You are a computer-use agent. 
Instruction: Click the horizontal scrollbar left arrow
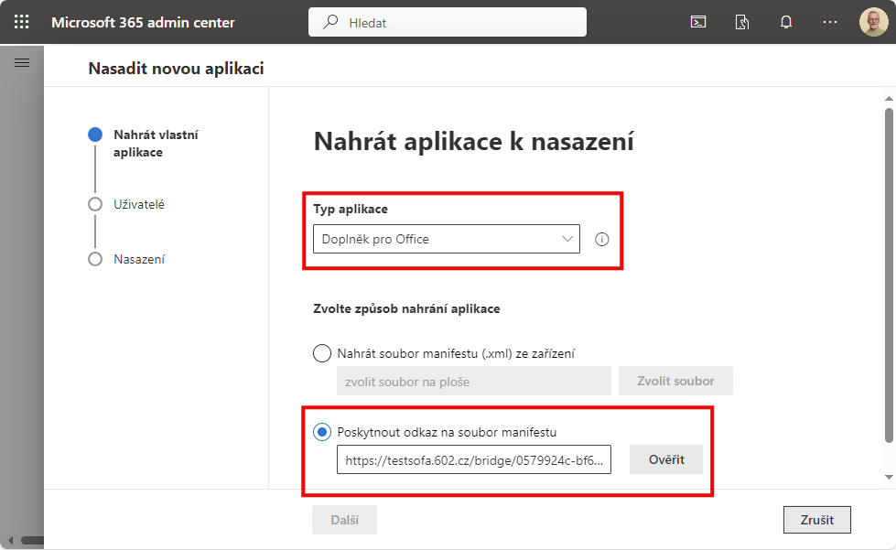(11, 540)
